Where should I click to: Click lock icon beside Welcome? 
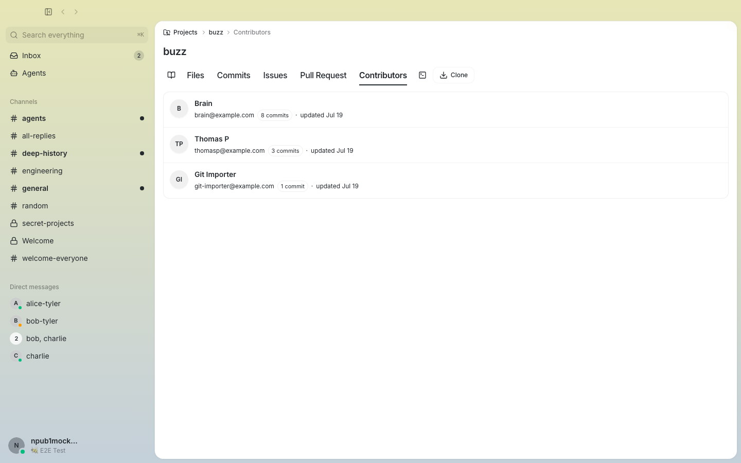coord(14,241)
